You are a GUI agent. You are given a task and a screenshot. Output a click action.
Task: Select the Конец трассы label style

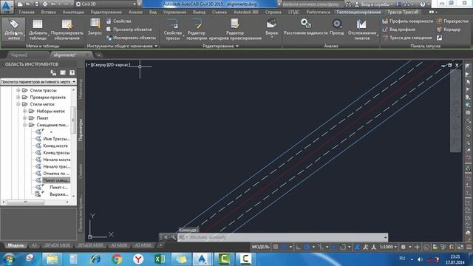pos(56,153)
